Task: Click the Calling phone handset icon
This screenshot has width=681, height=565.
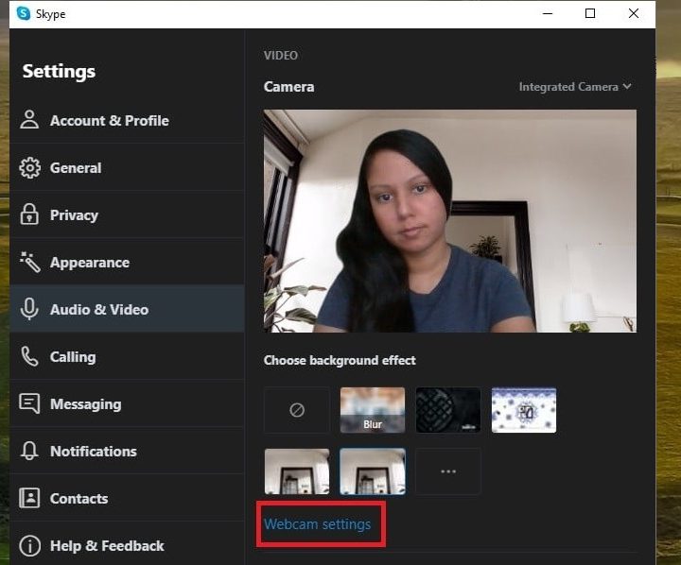Action: [29, 356]
